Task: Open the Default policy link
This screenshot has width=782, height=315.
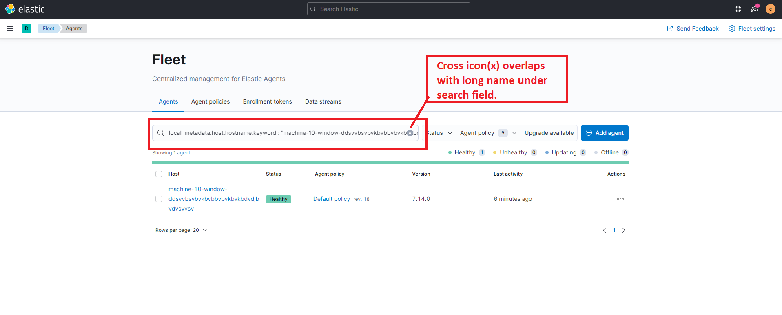Action: point(332,199)
